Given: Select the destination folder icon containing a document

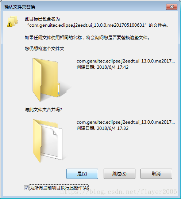Looking at the screenshot, I should [49, 140].
